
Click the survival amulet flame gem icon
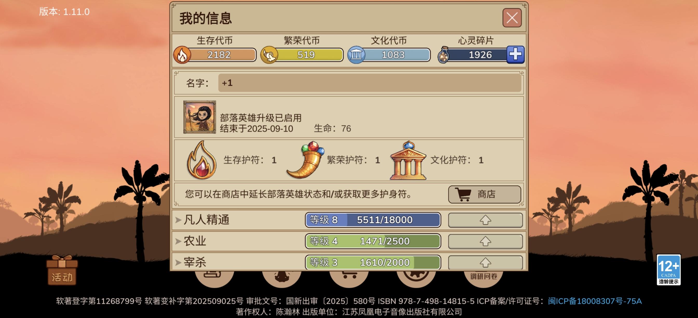201,160
